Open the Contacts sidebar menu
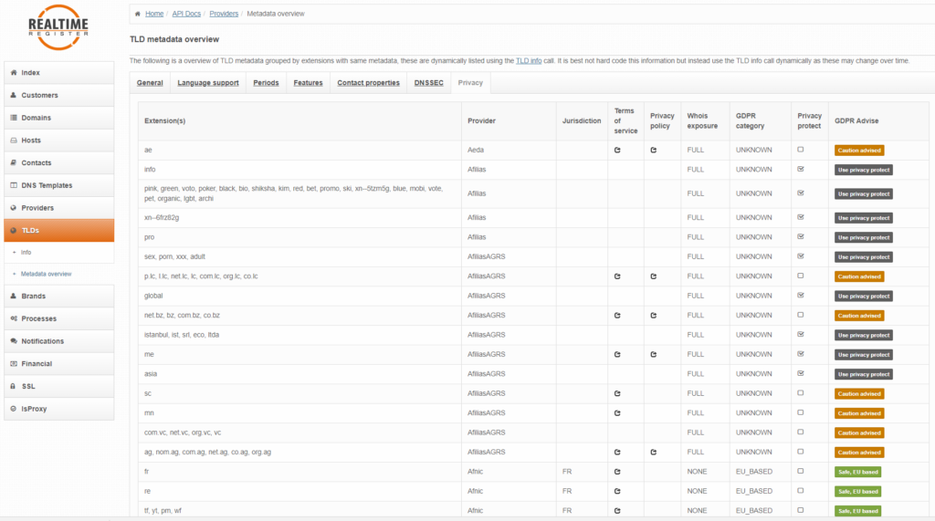 59,162
